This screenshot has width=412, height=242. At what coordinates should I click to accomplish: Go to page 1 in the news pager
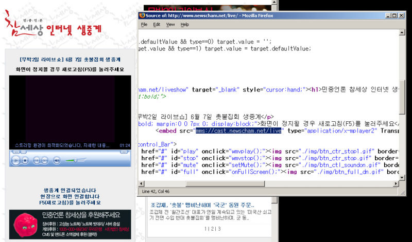pos(205,229)
